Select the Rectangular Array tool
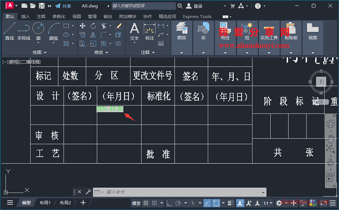Screen dimensions: 339x210 (x=104, y=44)
